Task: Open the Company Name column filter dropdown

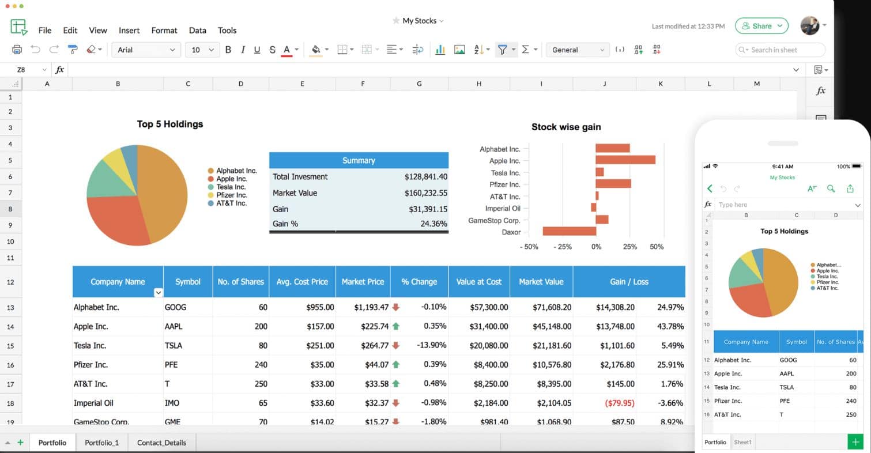Action: 158,293
